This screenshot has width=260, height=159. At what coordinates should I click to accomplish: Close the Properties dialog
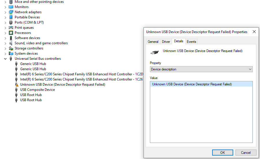pyautogui.click(x=254, y=32)
